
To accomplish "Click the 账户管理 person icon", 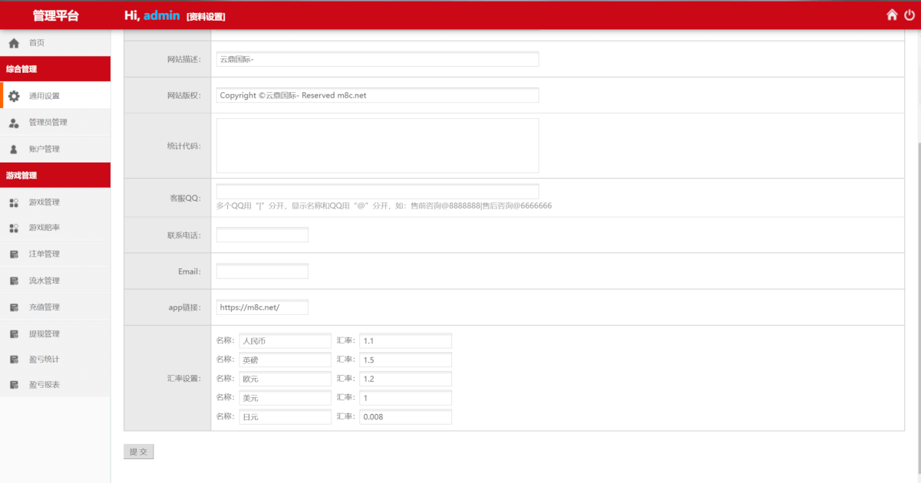I will pyautogui.click(x=14, y=149).
